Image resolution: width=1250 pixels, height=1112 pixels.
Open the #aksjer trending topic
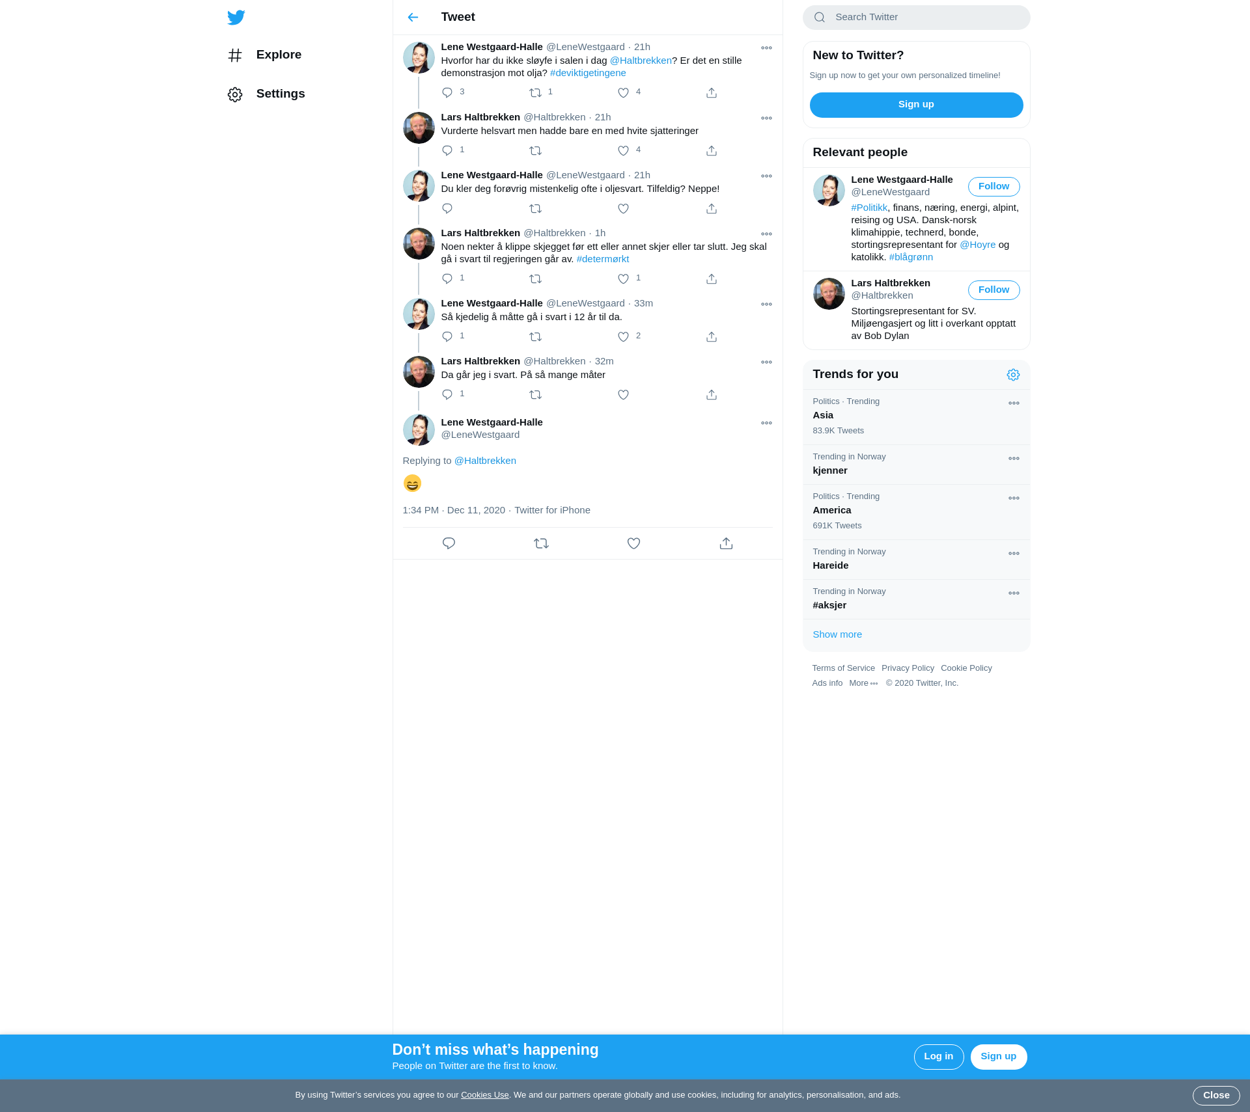pyautogui.click(x=916, y=599)
